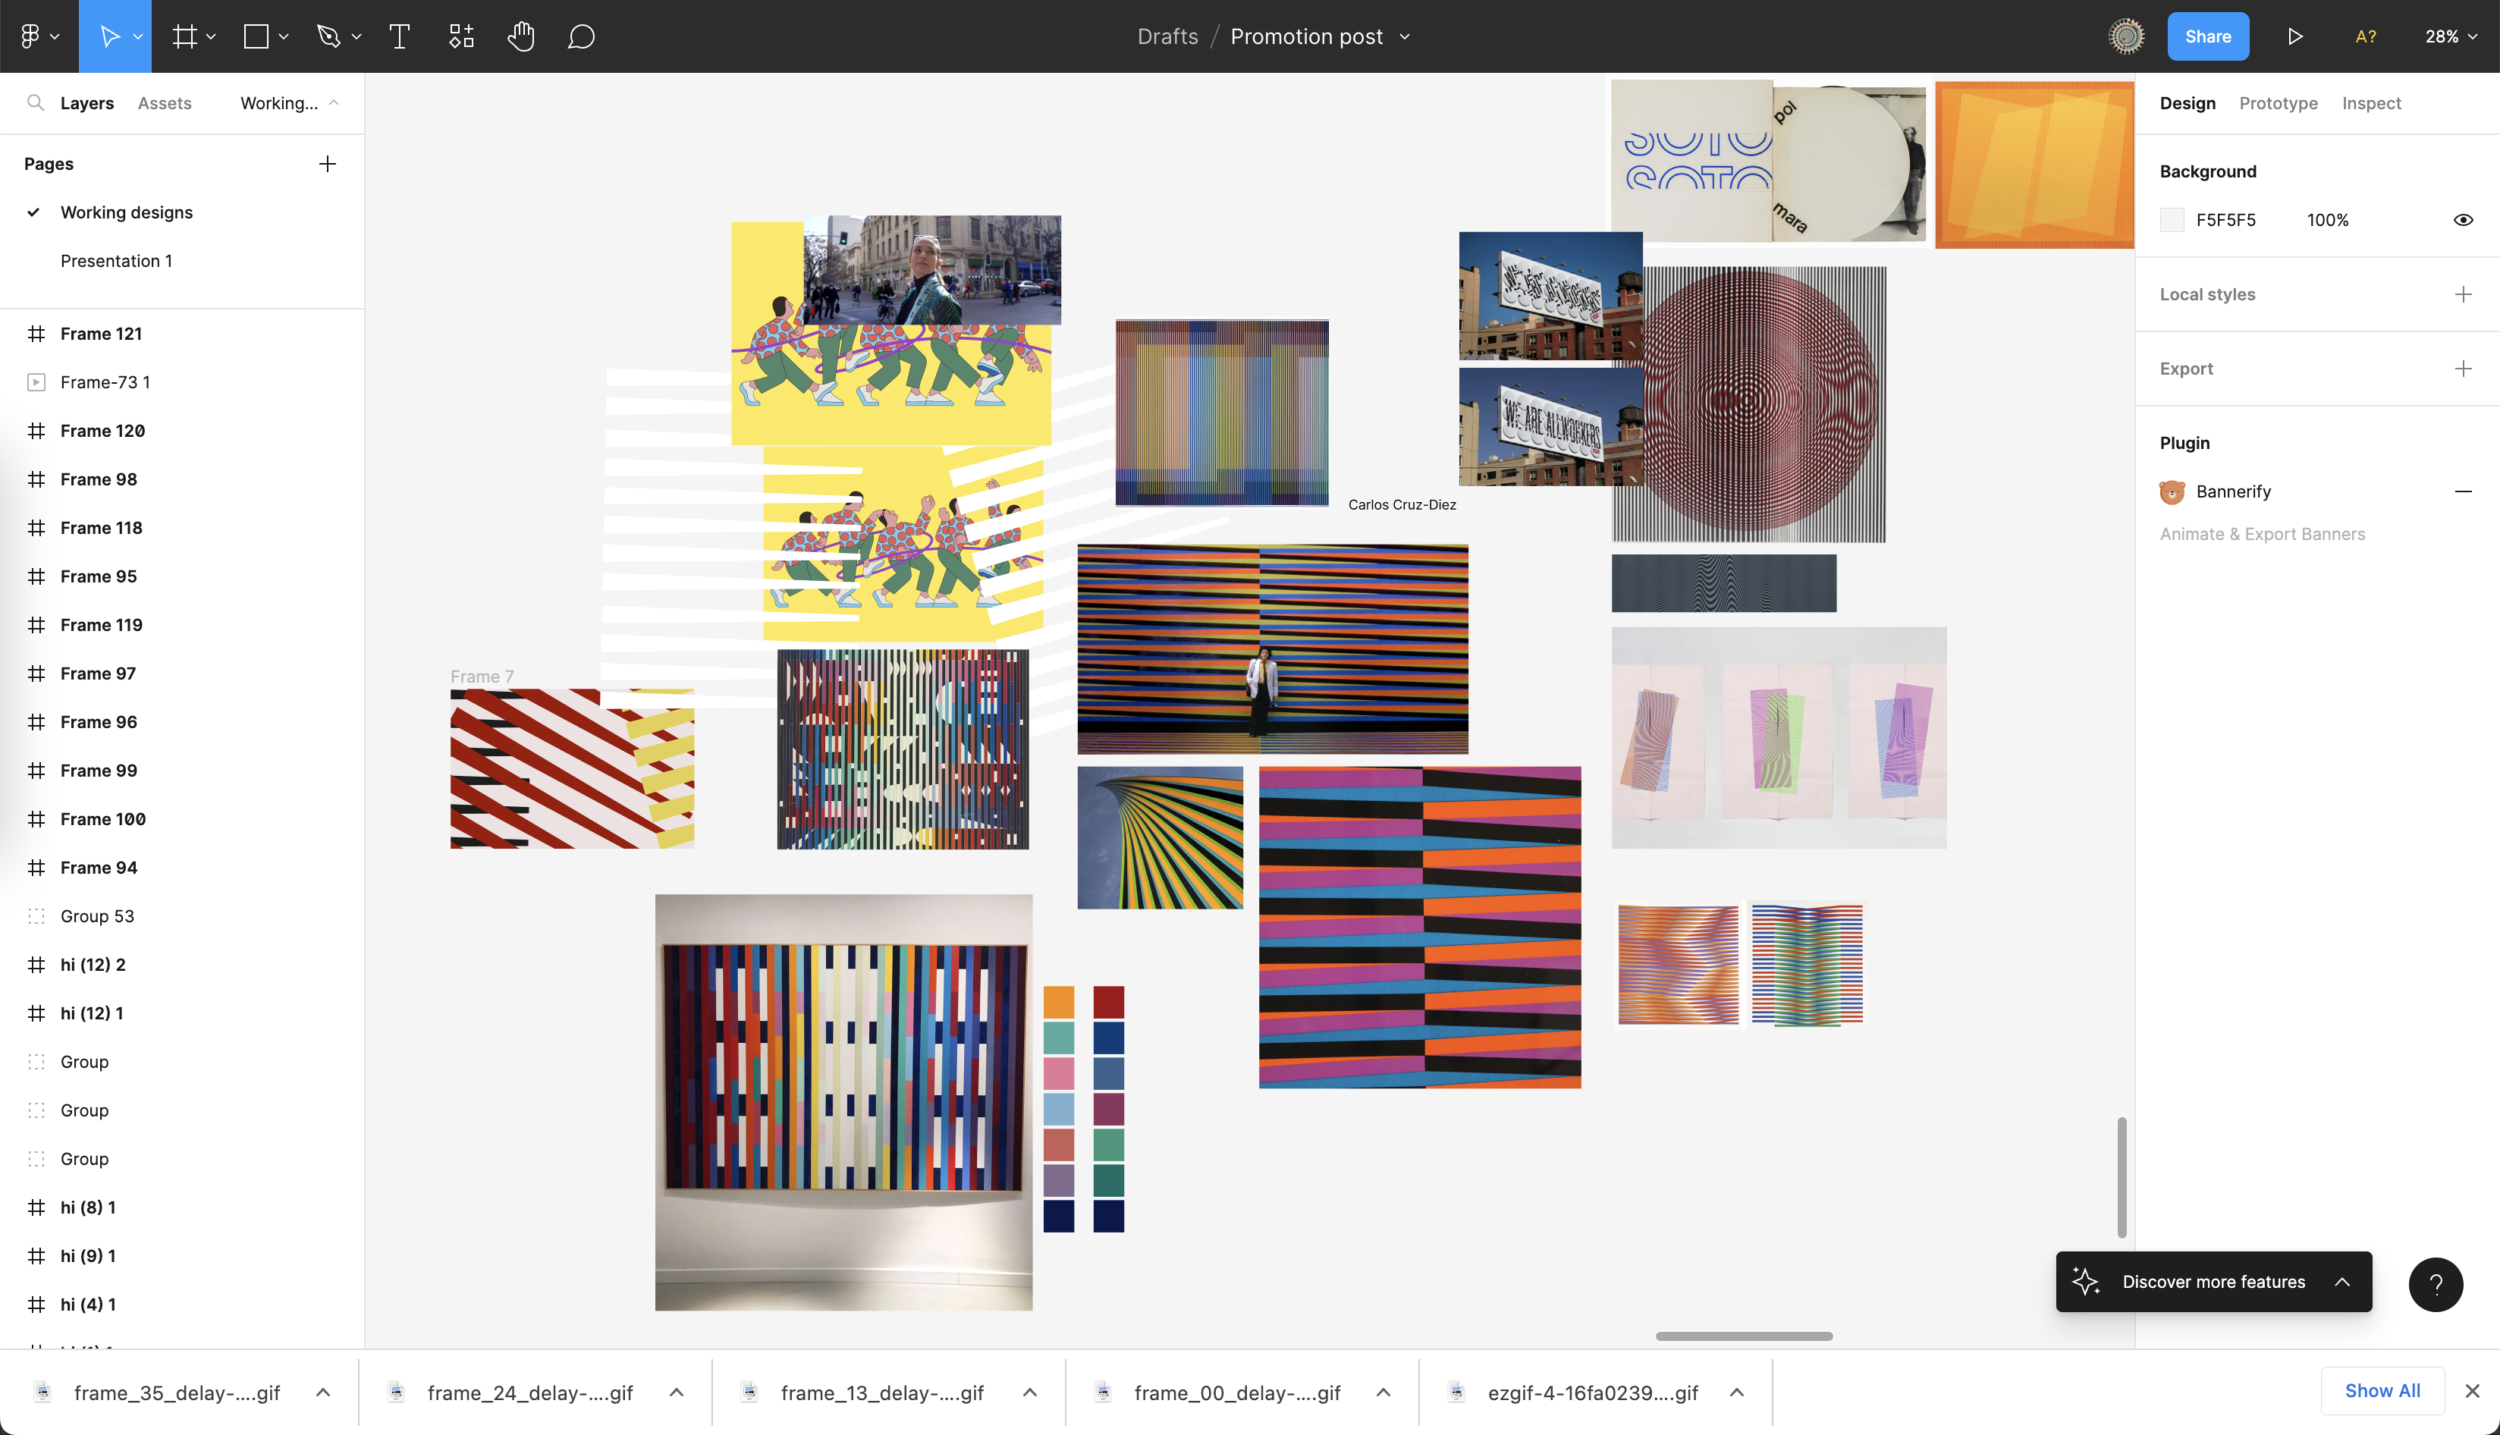Present the prototype with play icon

click(2295, 36)
